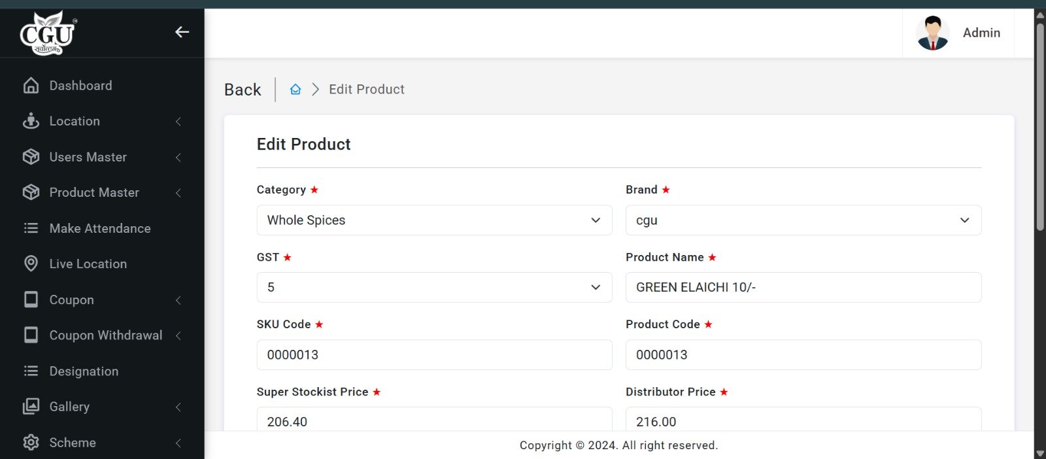Viewport: 1046px width, 459px height.
Task: Click the Back link
Action: [243, 90]
